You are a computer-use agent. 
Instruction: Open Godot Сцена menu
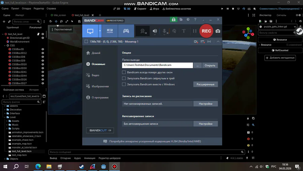(5, 9)
